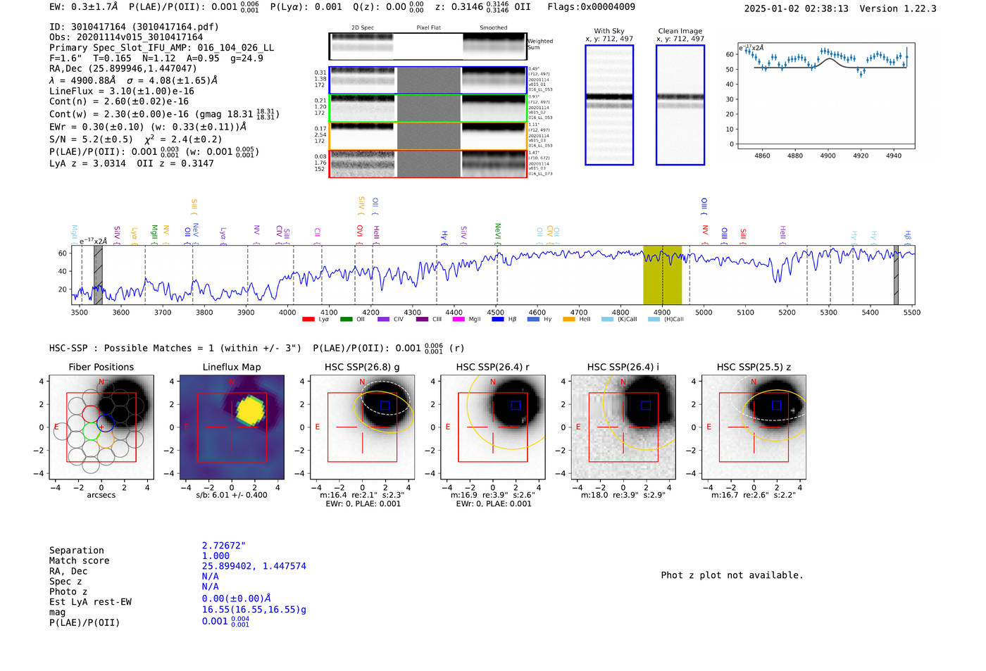This screenshot has width=986, height=671.
Task: Click the EW: 0.3±1.7Å header value
Action: [x=83, y=7]
